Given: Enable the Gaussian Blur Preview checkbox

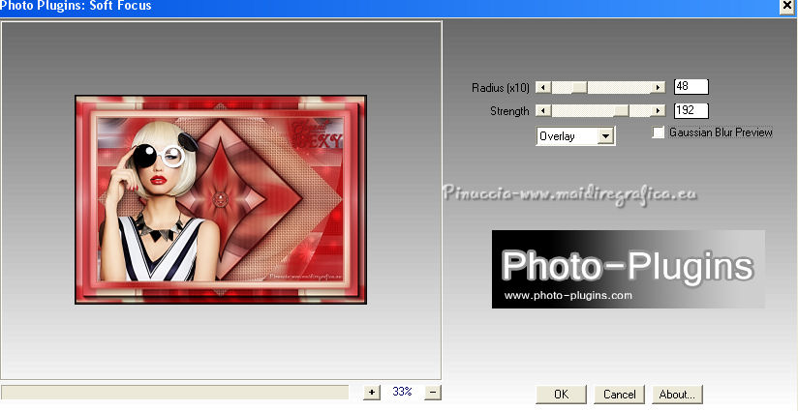Looking at the screenshot, I should [659, 132].
